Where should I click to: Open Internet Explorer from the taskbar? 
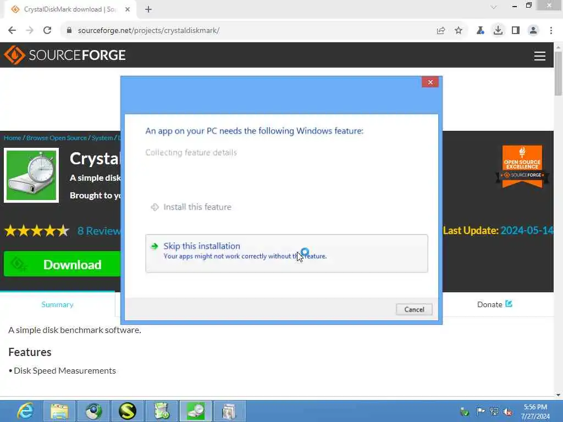[x=25, y=411]
